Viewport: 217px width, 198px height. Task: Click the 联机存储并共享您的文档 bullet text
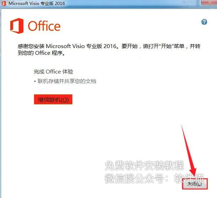tap(67, 81)
